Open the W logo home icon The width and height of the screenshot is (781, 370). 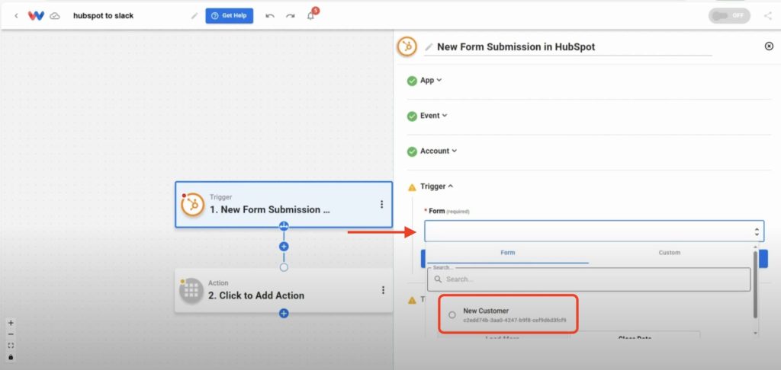36,16
